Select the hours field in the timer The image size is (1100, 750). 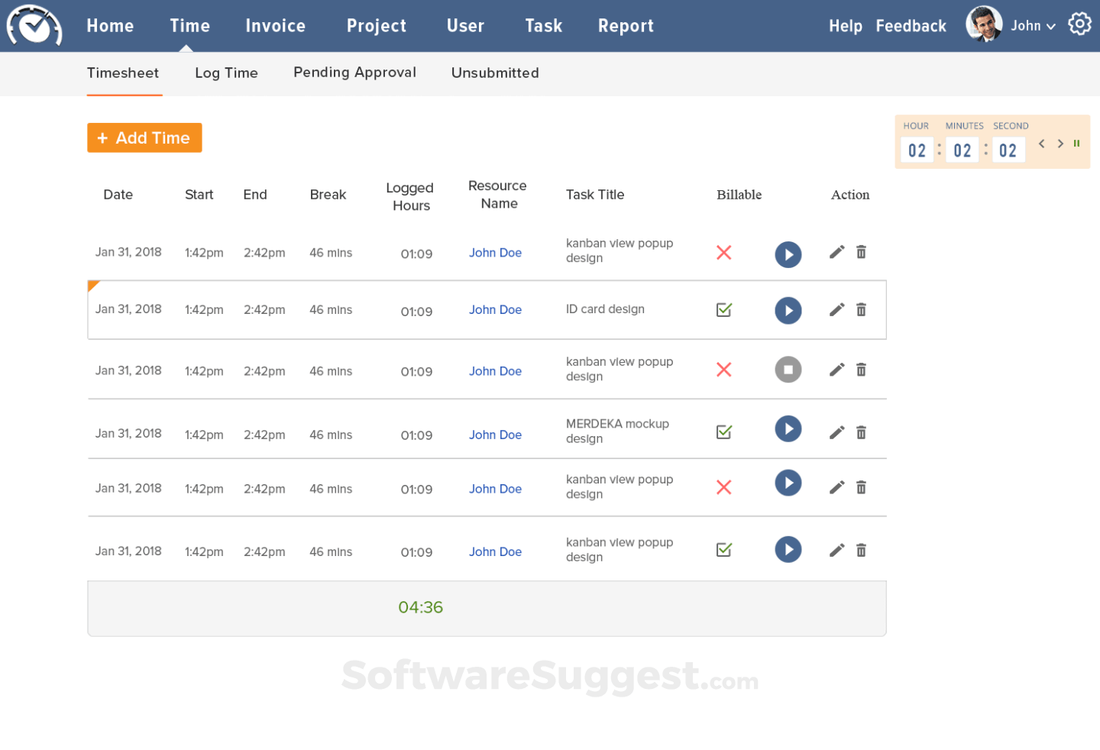[917, 150]
